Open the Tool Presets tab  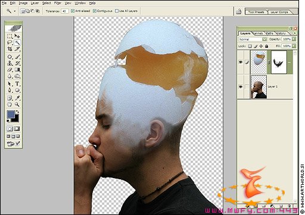pos(256,12)
